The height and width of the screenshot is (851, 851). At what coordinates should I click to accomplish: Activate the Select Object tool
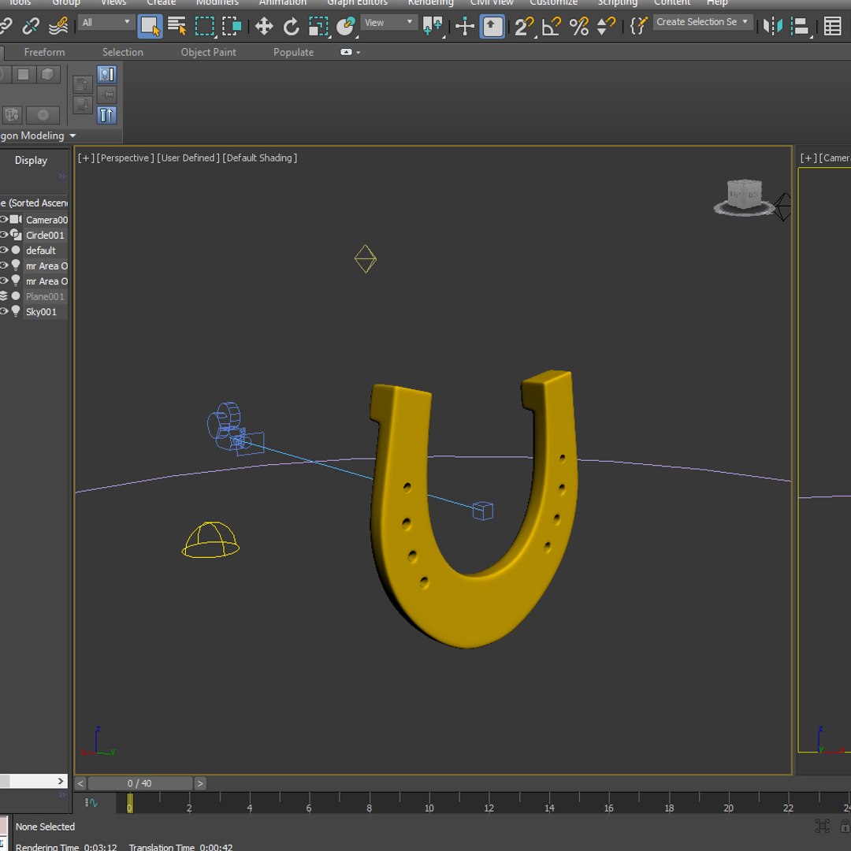click(x=150, y=26)
